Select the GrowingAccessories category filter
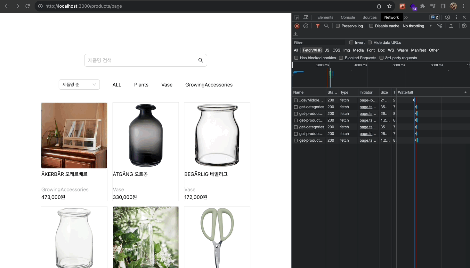Viewport: 470px width, 268px height. (209, 85)
